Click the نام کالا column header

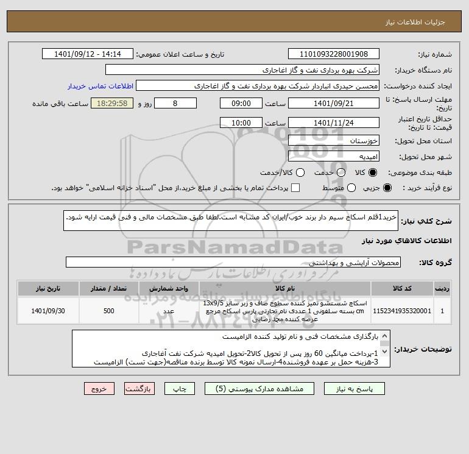pos(285,288)
